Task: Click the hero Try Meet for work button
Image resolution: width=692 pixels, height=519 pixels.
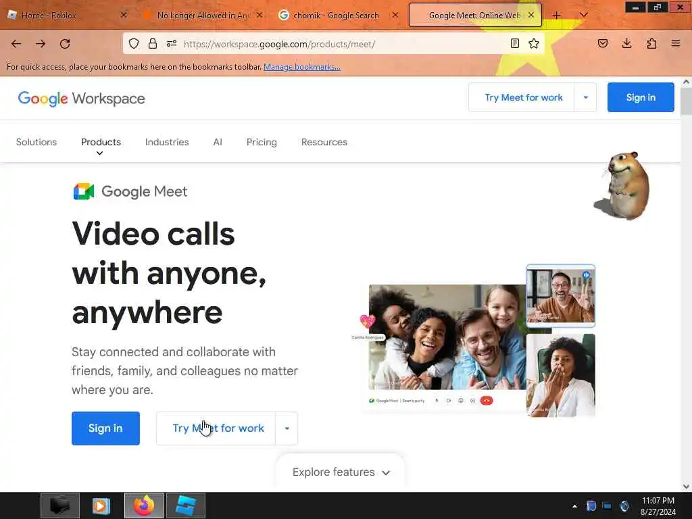Action: (216, 428)
